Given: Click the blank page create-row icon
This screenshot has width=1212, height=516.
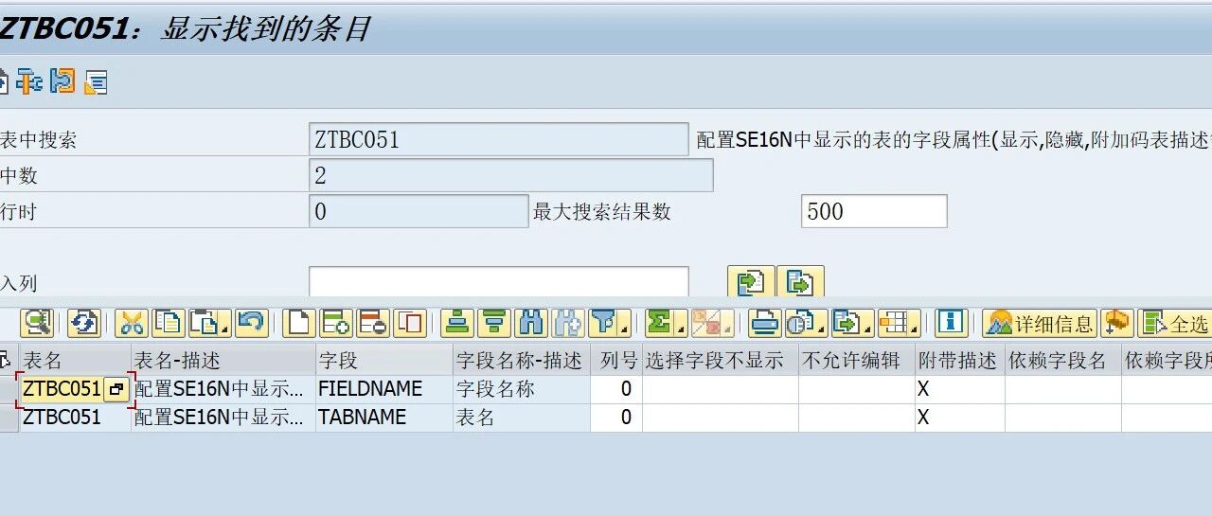Looking at the screenshot, I should (x=299, y=323).
